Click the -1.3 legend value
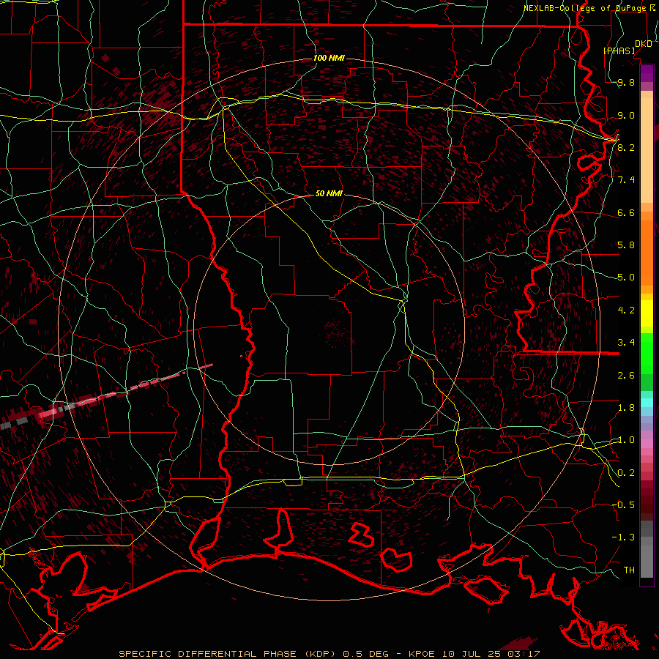659x659 pixels. pos(623,537)
